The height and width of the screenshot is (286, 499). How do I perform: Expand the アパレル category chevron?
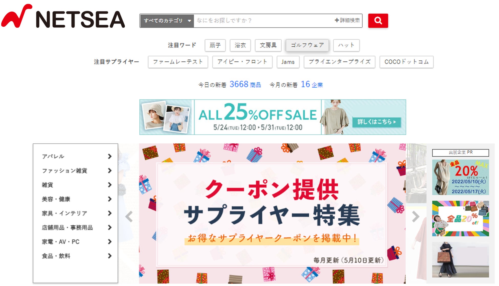click(x=110, y=156)
